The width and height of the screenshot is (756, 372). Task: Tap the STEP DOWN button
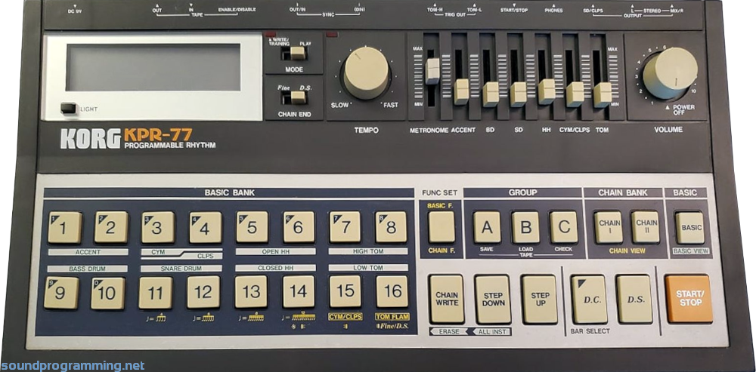click(x=493, y=299)
